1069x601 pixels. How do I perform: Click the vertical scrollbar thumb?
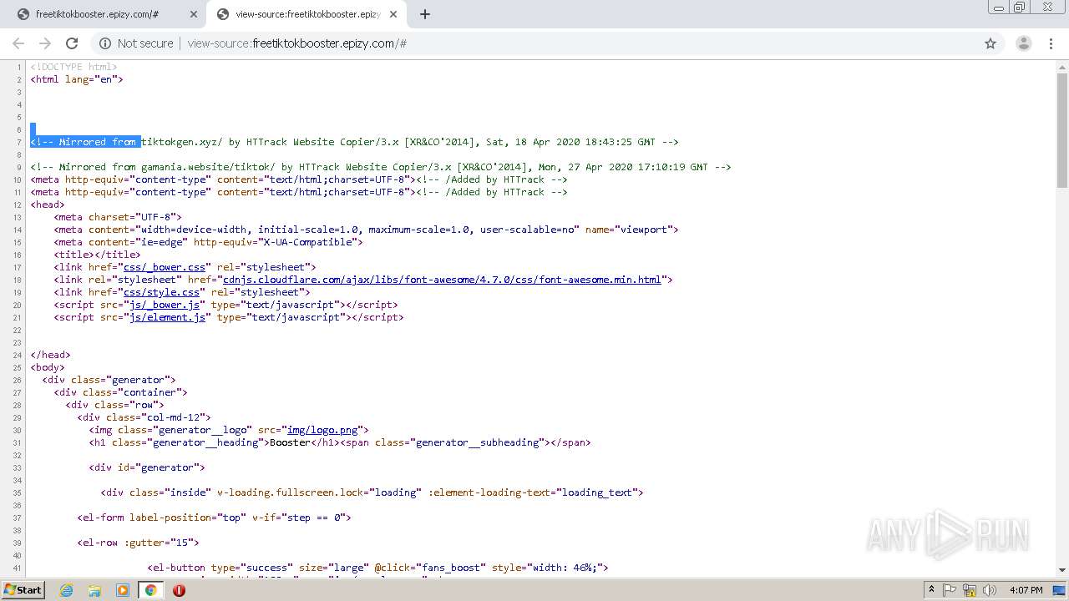click(1062, 129)
